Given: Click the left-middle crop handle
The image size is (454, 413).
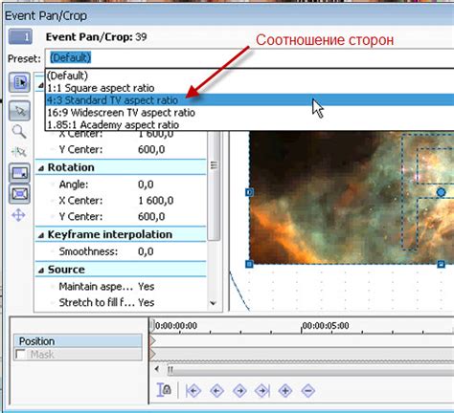Looking at the screenshot, I should (x=249, y=192).
